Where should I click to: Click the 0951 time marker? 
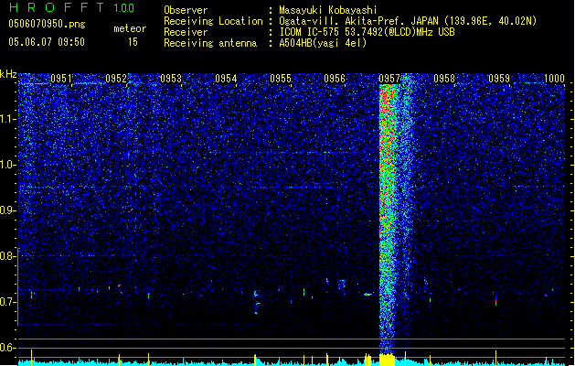pyautogui.click(x=61, y=79)
